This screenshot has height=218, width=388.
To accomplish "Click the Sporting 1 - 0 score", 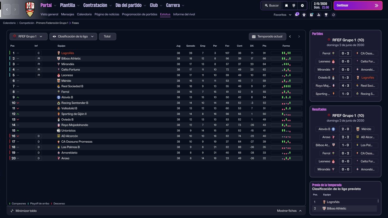I will click(x=345, y=94).
